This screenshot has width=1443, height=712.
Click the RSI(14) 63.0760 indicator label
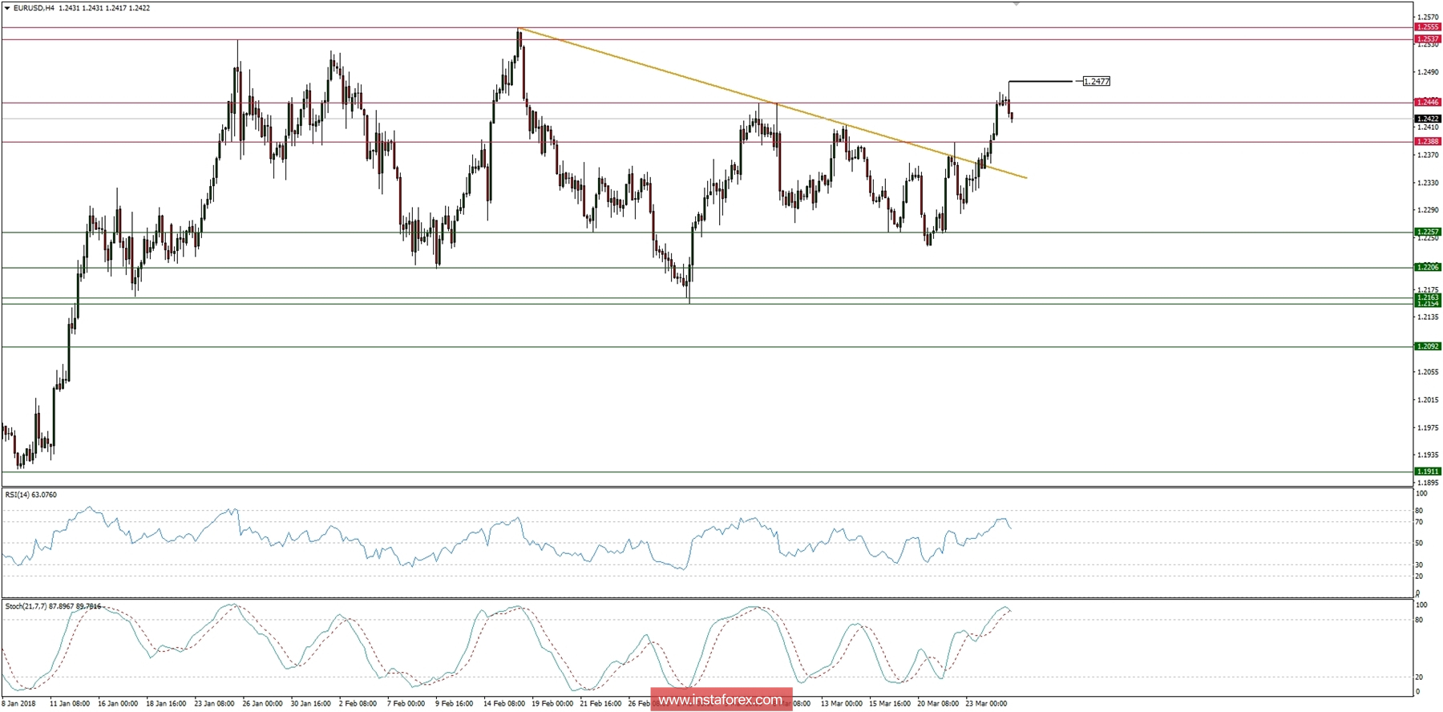tap(31, 495)
